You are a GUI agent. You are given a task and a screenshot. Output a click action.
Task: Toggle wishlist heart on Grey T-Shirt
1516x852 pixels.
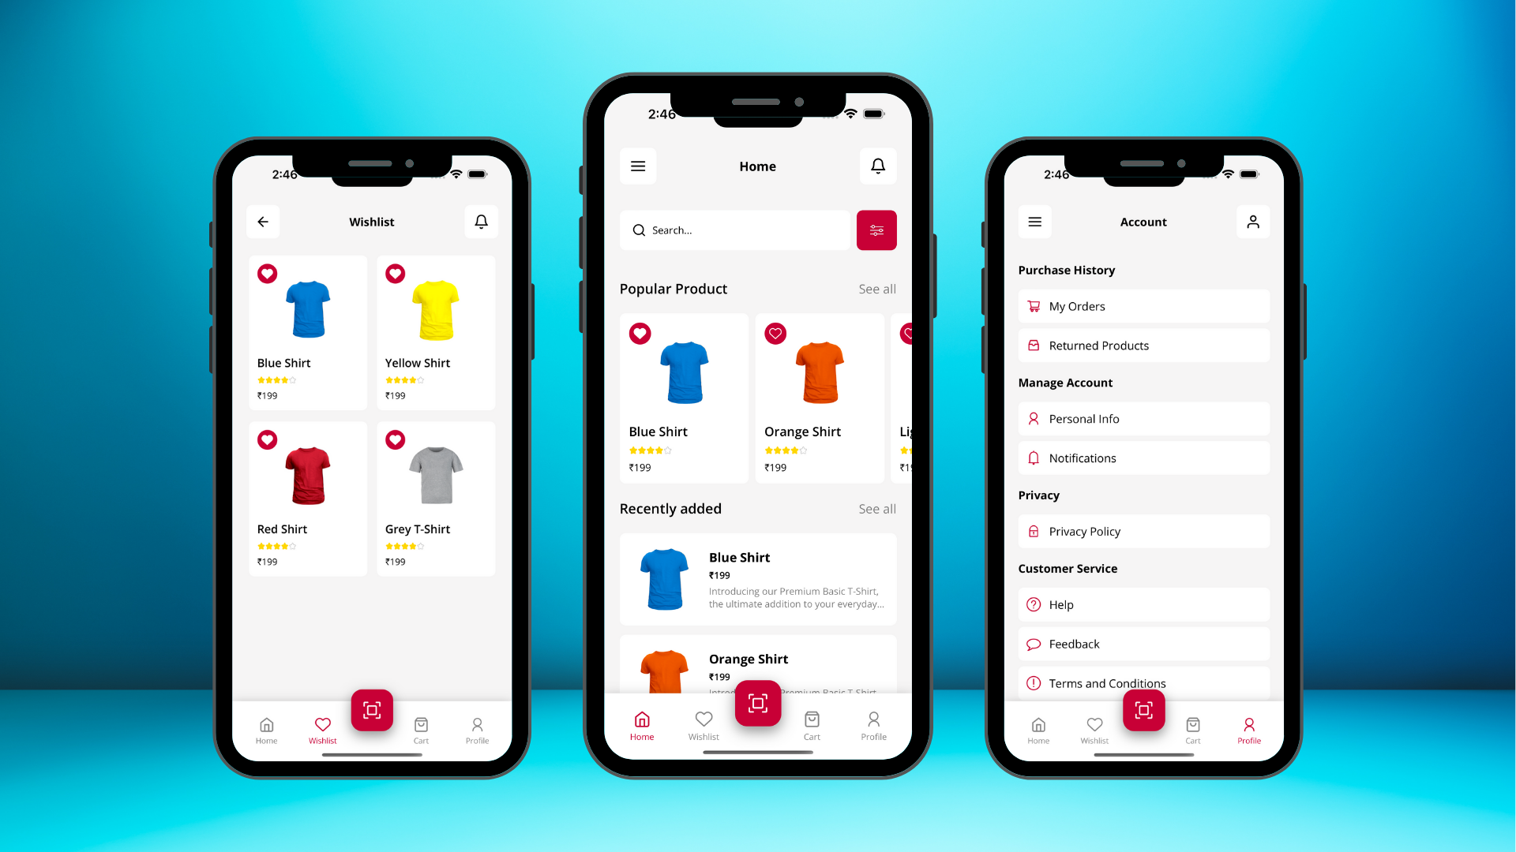[395, 439]
